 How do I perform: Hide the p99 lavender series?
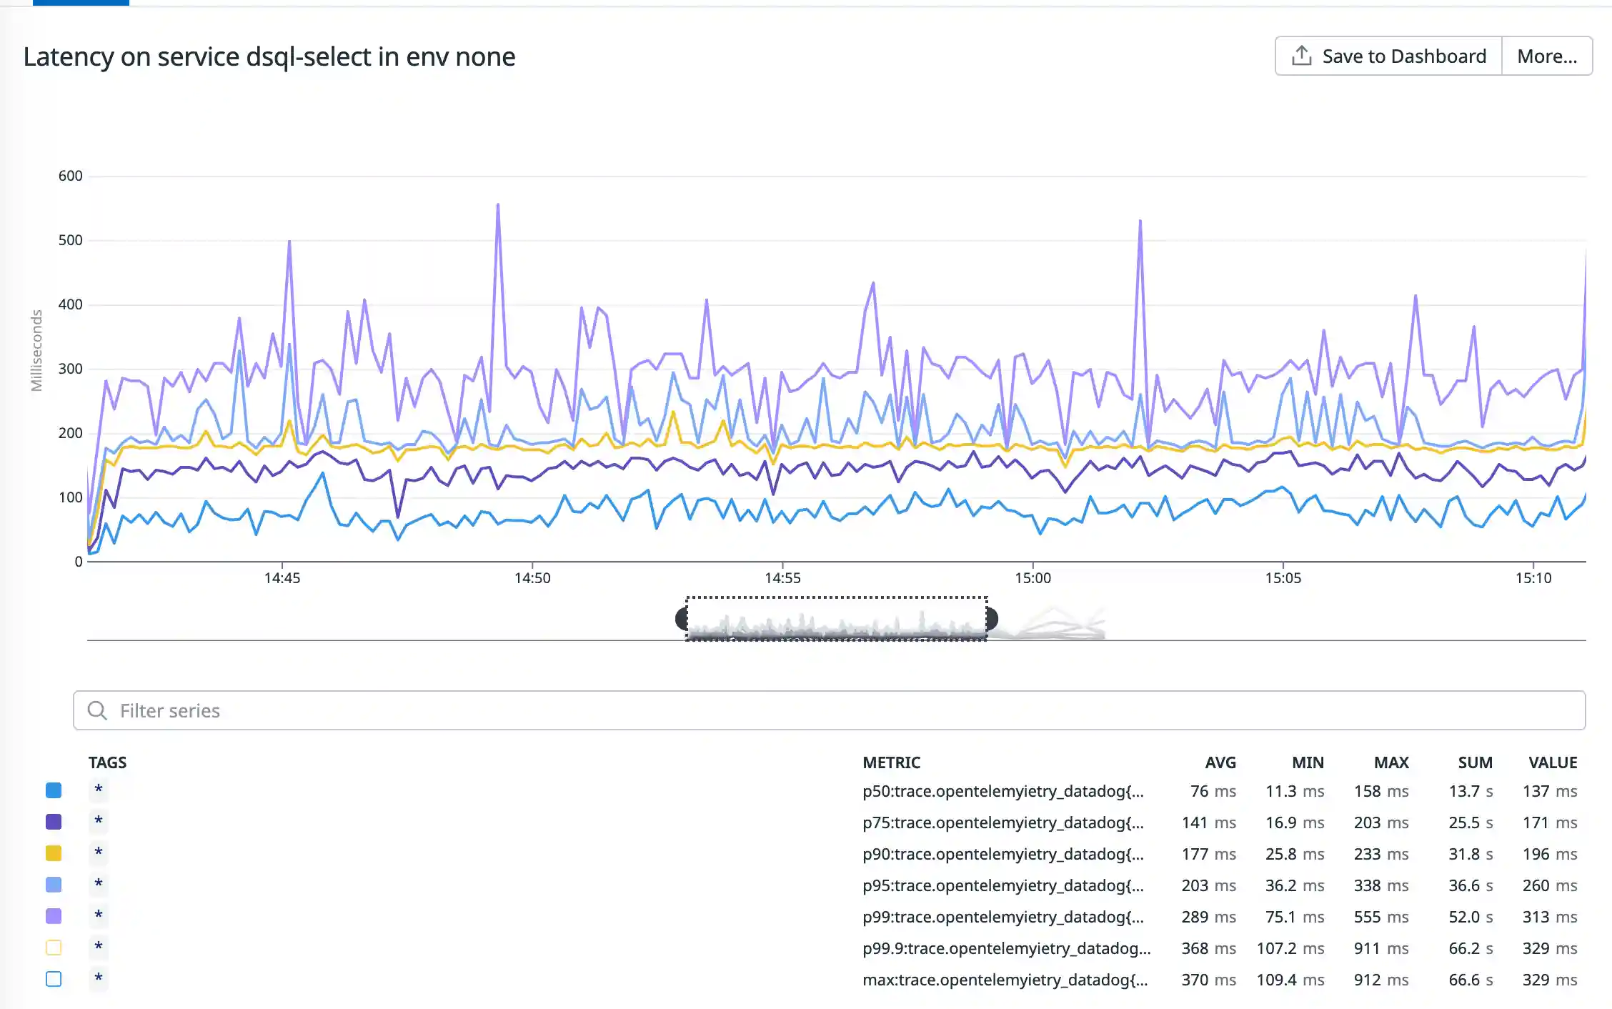point(54,916)
